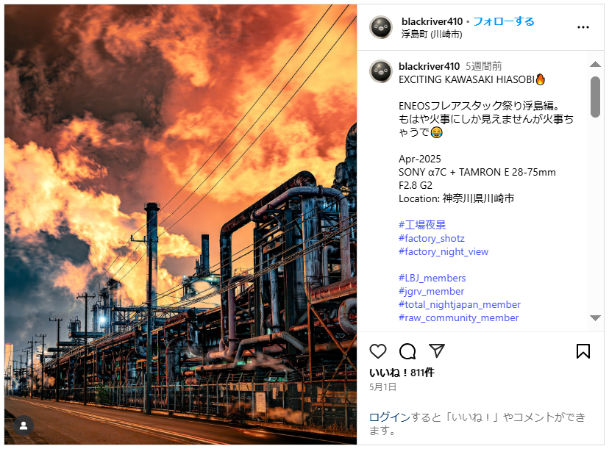
Task: Open hashtag #factory_shotz
Action: 432,238
